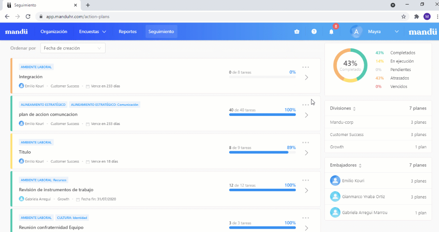Click Emilio Kouri avatar in Integración card
This screenshot has width=439, height=232.
coord(21,86)
